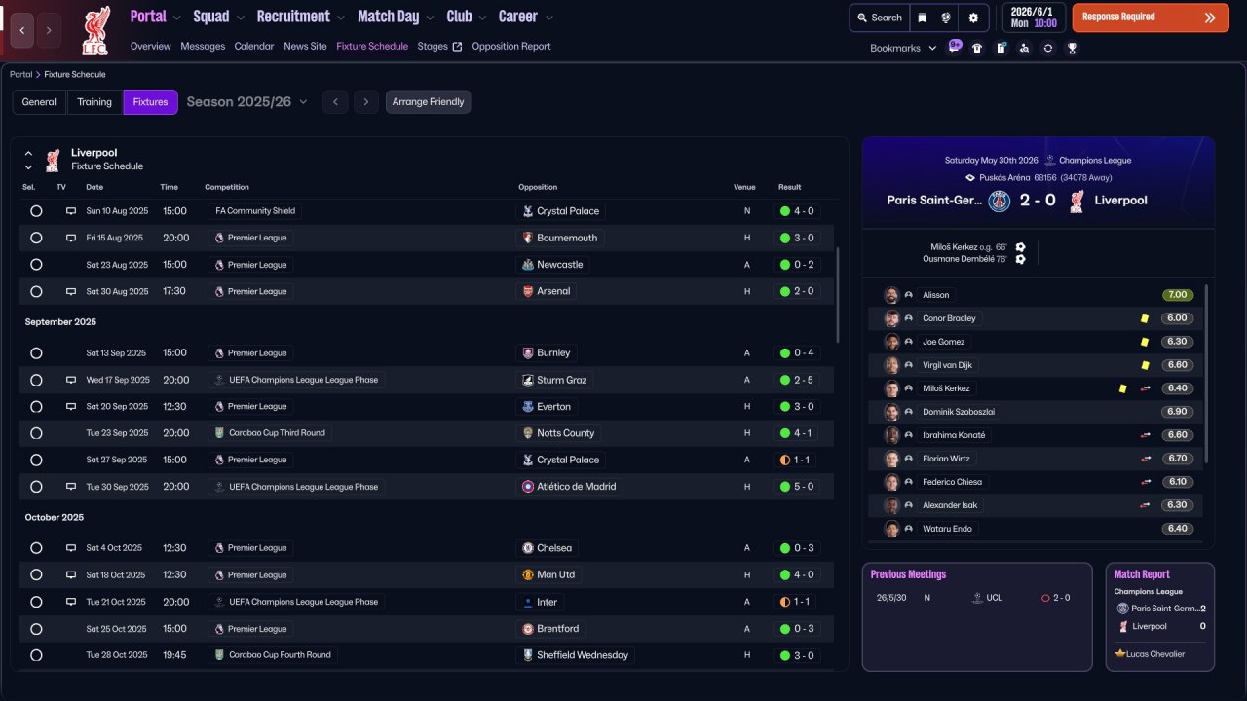Click the Arrange Friendly button

coord(429,102)
